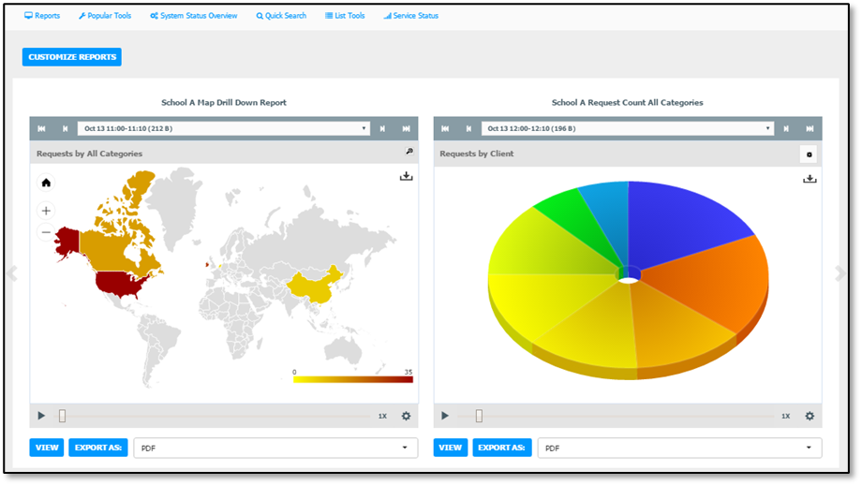Expand the Oct 13 11:00-11:10 time dropdown
Viewport: 862px width, 485px height.
tap(223, 128)
